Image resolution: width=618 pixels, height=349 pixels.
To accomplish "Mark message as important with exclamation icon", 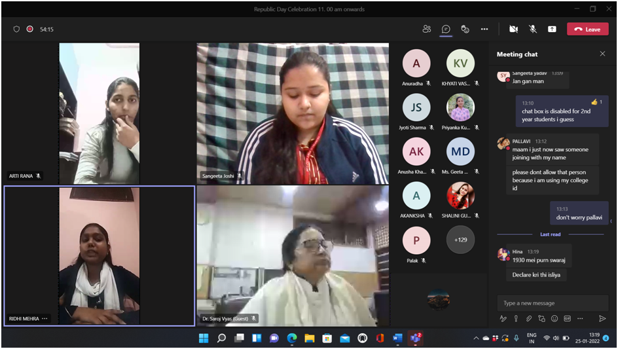I will (x=516, y=319).
